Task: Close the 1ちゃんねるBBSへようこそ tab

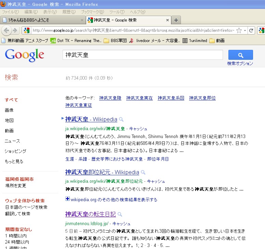Action: point(82,20)
